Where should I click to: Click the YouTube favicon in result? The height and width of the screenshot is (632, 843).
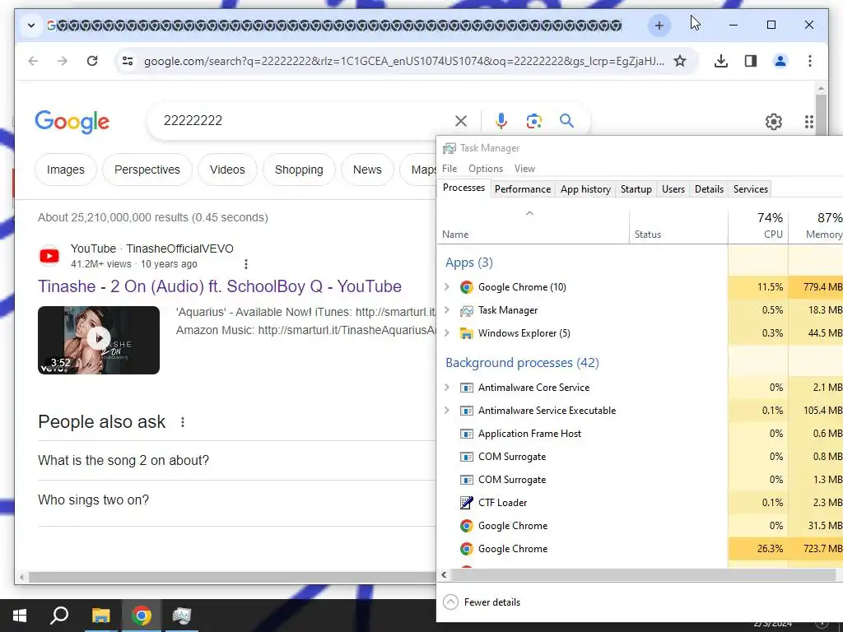click(x=49, y=256)
